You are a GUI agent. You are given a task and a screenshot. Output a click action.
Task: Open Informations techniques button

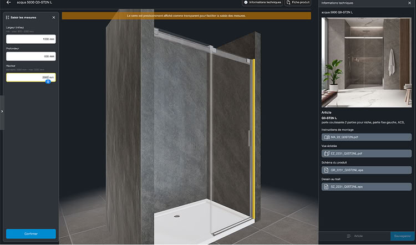click(x=262, y=2)
